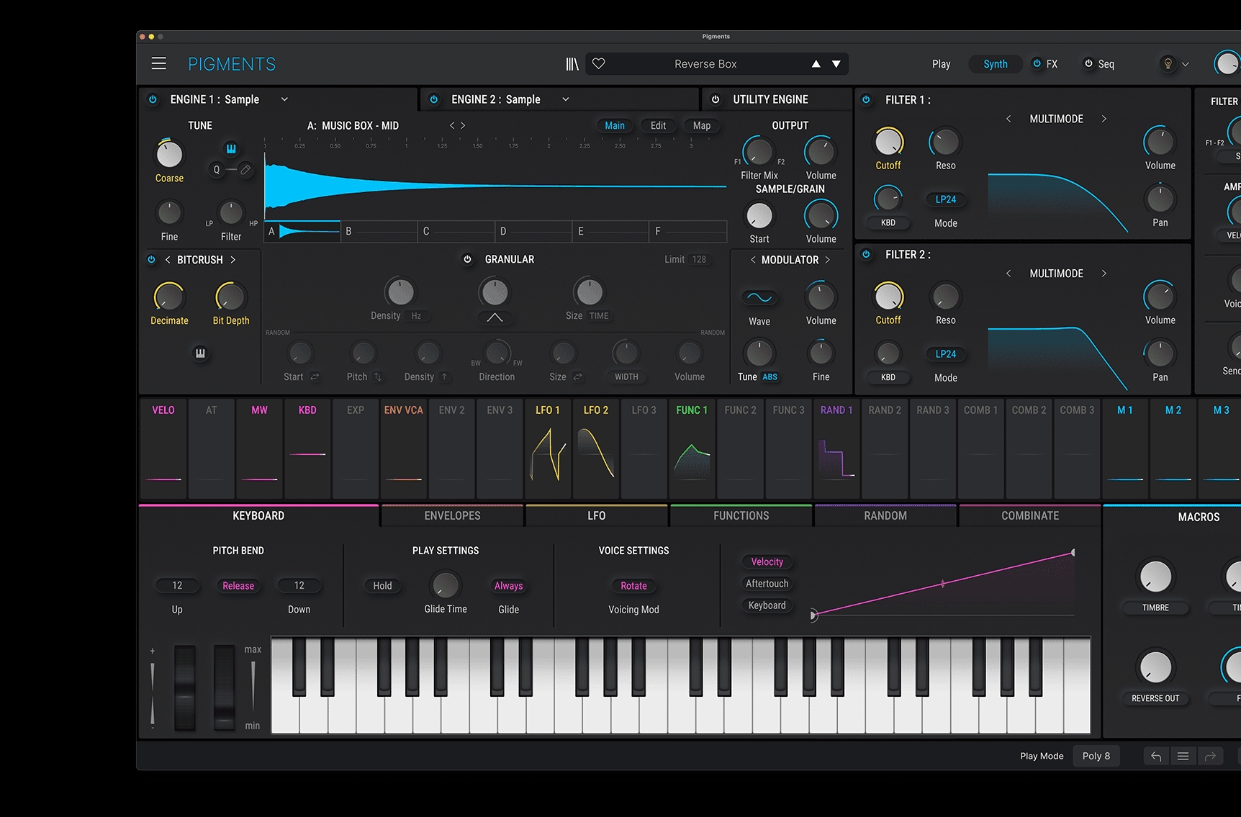The image size is (1241, 817).
Task: Select next Filter 2 type
Action: point(1104,274)
